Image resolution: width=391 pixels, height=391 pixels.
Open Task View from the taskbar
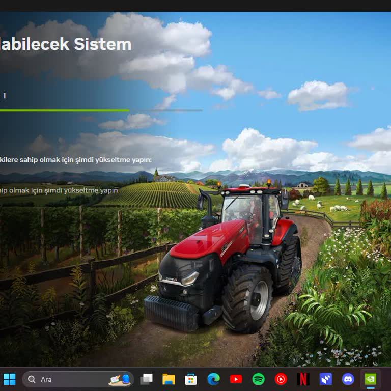click(147, 379)
